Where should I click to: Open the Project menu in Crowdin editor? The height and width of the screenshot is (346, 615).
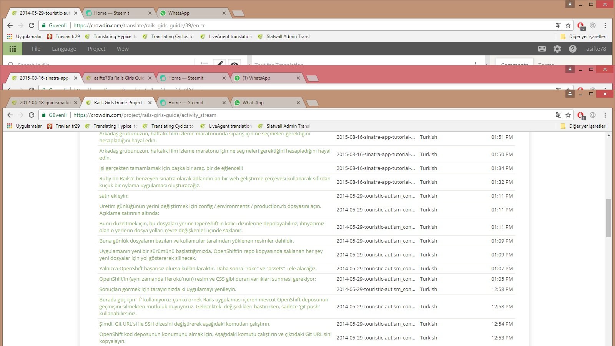click(x=96, y=49)
